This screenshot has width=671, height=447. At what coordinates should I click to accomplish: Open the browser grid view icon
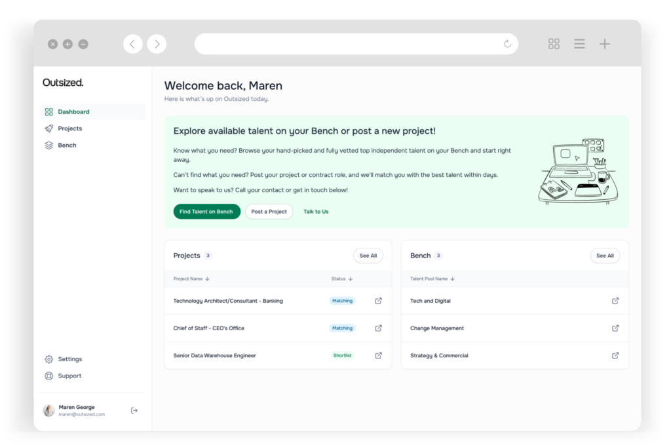coord(554,44)
